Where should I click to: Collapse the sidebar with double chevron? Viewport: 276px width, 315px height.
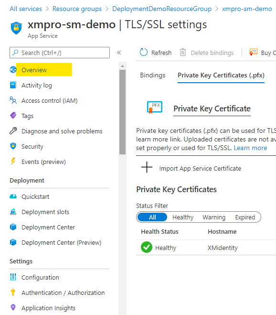coord(119,53)
